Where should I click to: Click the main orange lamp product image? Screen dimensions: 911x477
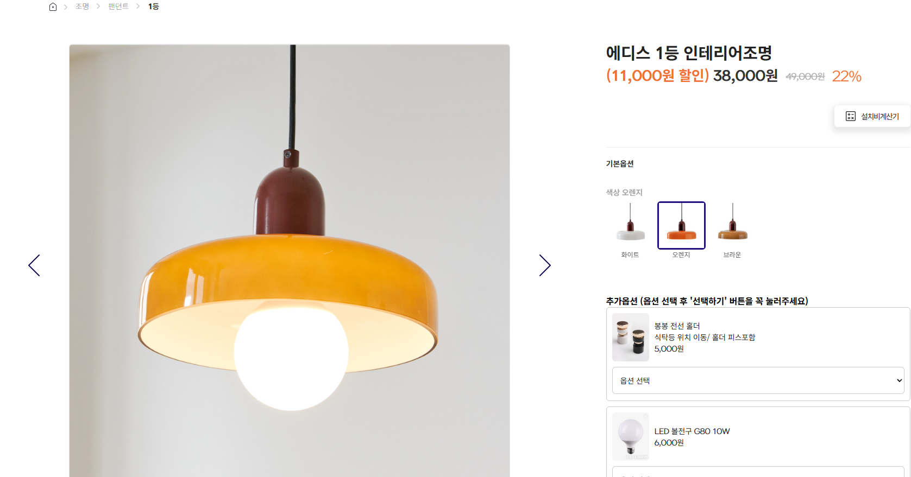click(290, 260)
